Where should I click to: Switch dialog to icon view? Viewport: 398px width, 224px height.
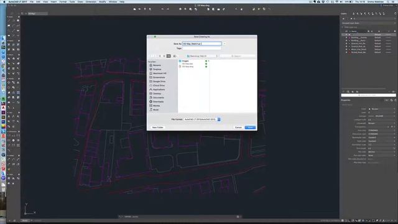pos(160,56)
